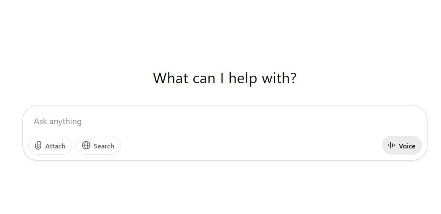Select the Attach label text
Image resolution: width=441 pixels, height=214 pixels.
click(55, 146)
